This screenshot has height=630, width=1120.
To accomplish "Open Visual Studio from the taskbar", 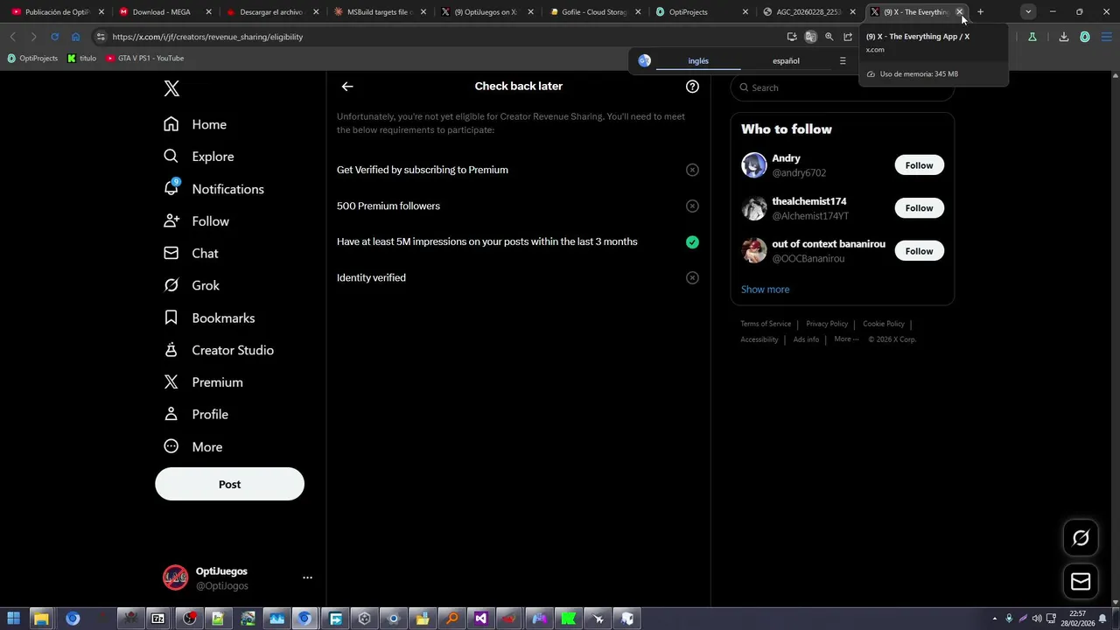I will [480, 619].
